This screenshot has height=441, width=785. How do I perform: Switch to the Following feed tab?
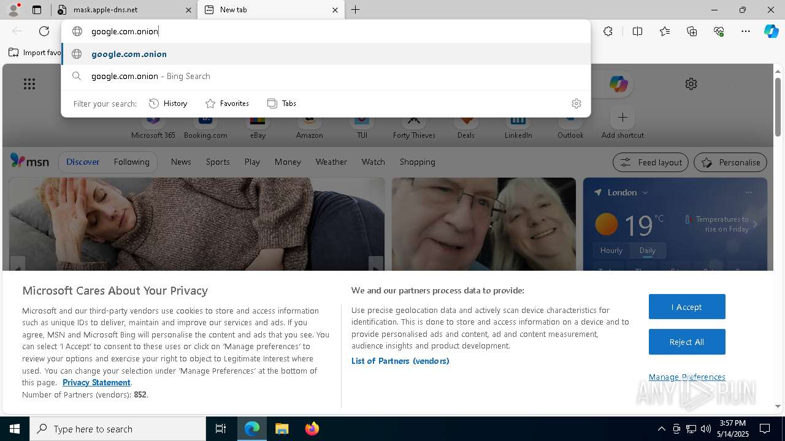pos(131,162)
